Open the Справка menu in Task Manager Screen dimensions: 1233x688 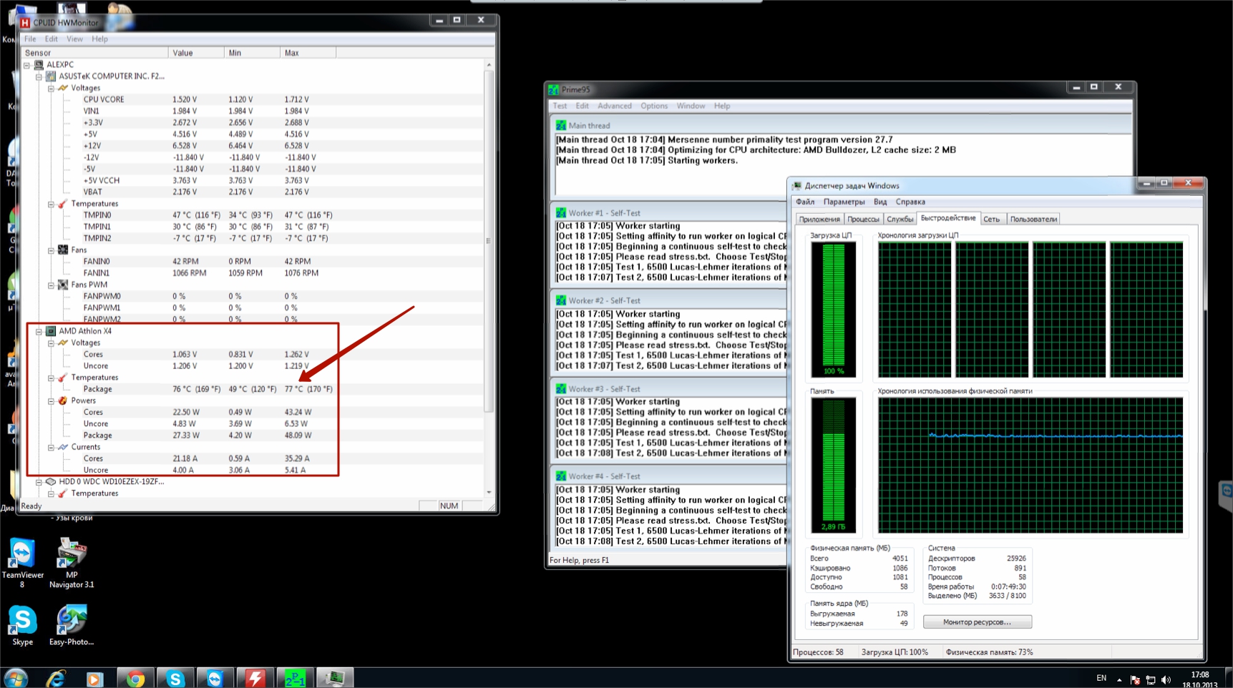pyautogui.click(x=910, y=202)
